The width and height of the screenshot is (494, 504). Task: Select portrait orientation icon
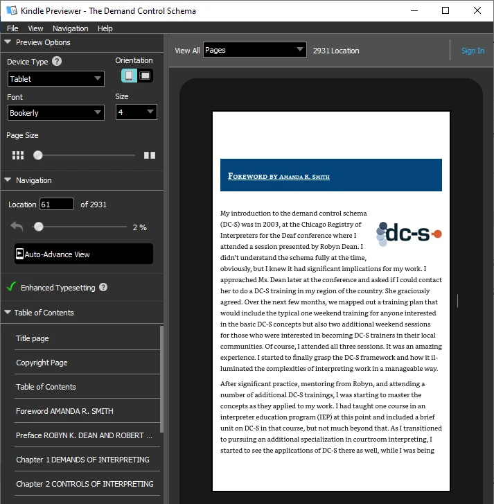tap(129, 76)
